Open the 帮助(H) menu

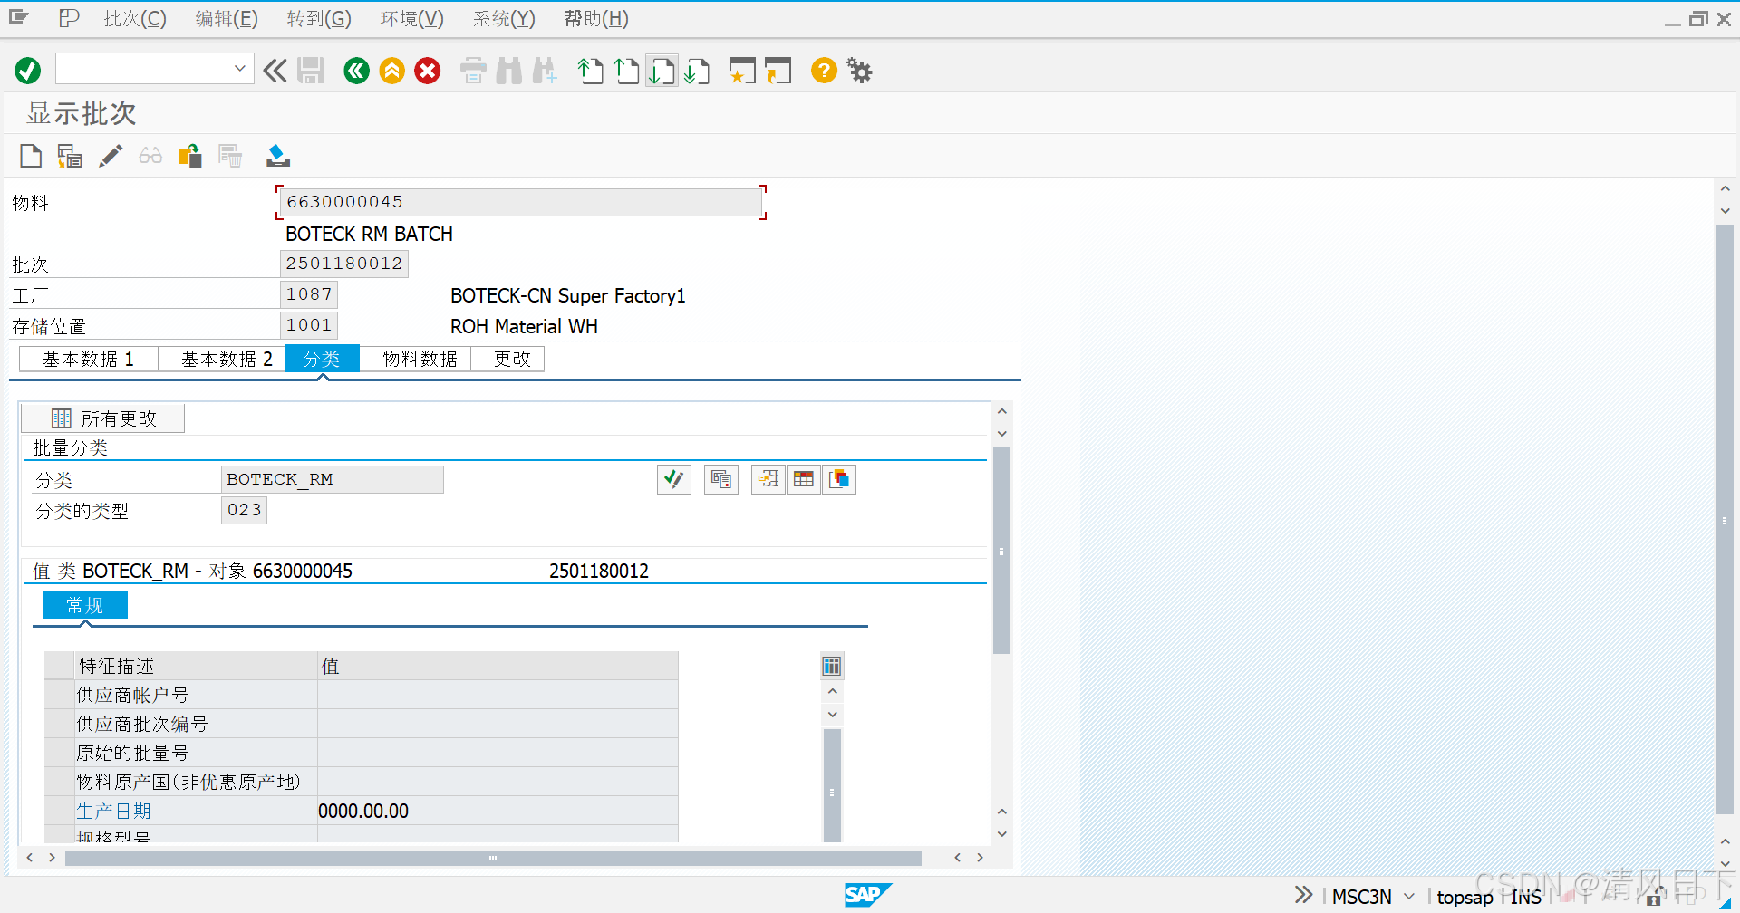[596, 18]
